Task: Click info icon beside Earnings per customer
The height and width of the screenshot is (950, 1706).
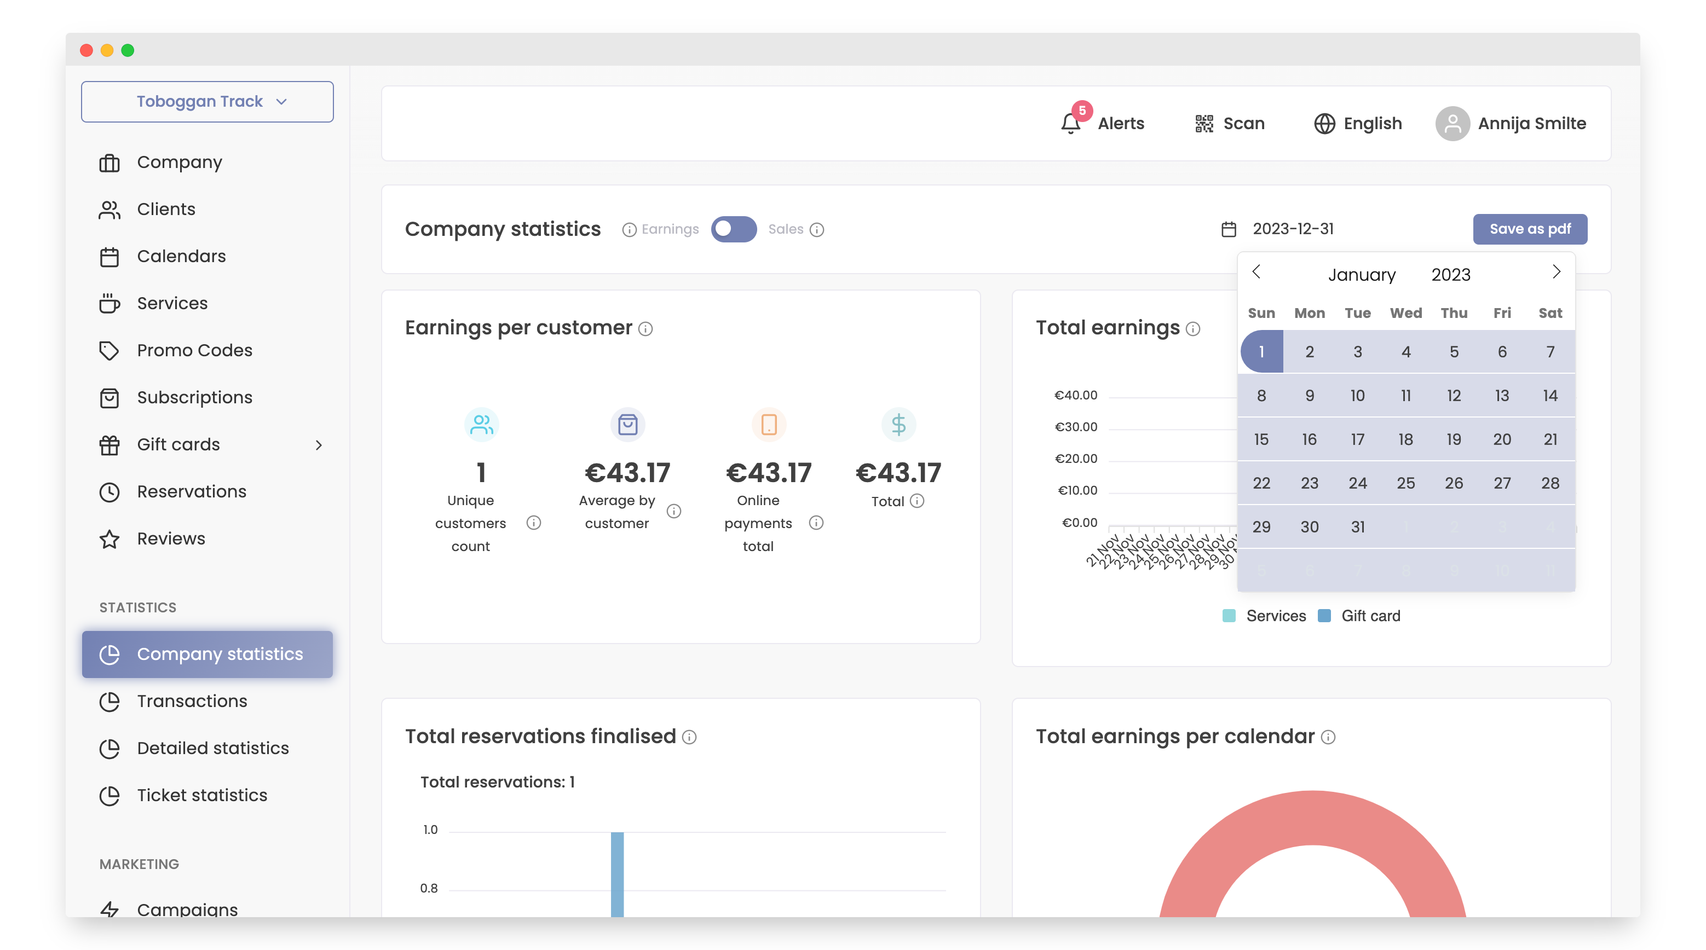Action: tap(645, 329)
